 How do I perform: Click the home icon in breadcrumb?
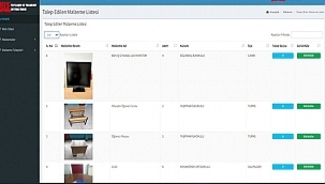pos(267,12)
